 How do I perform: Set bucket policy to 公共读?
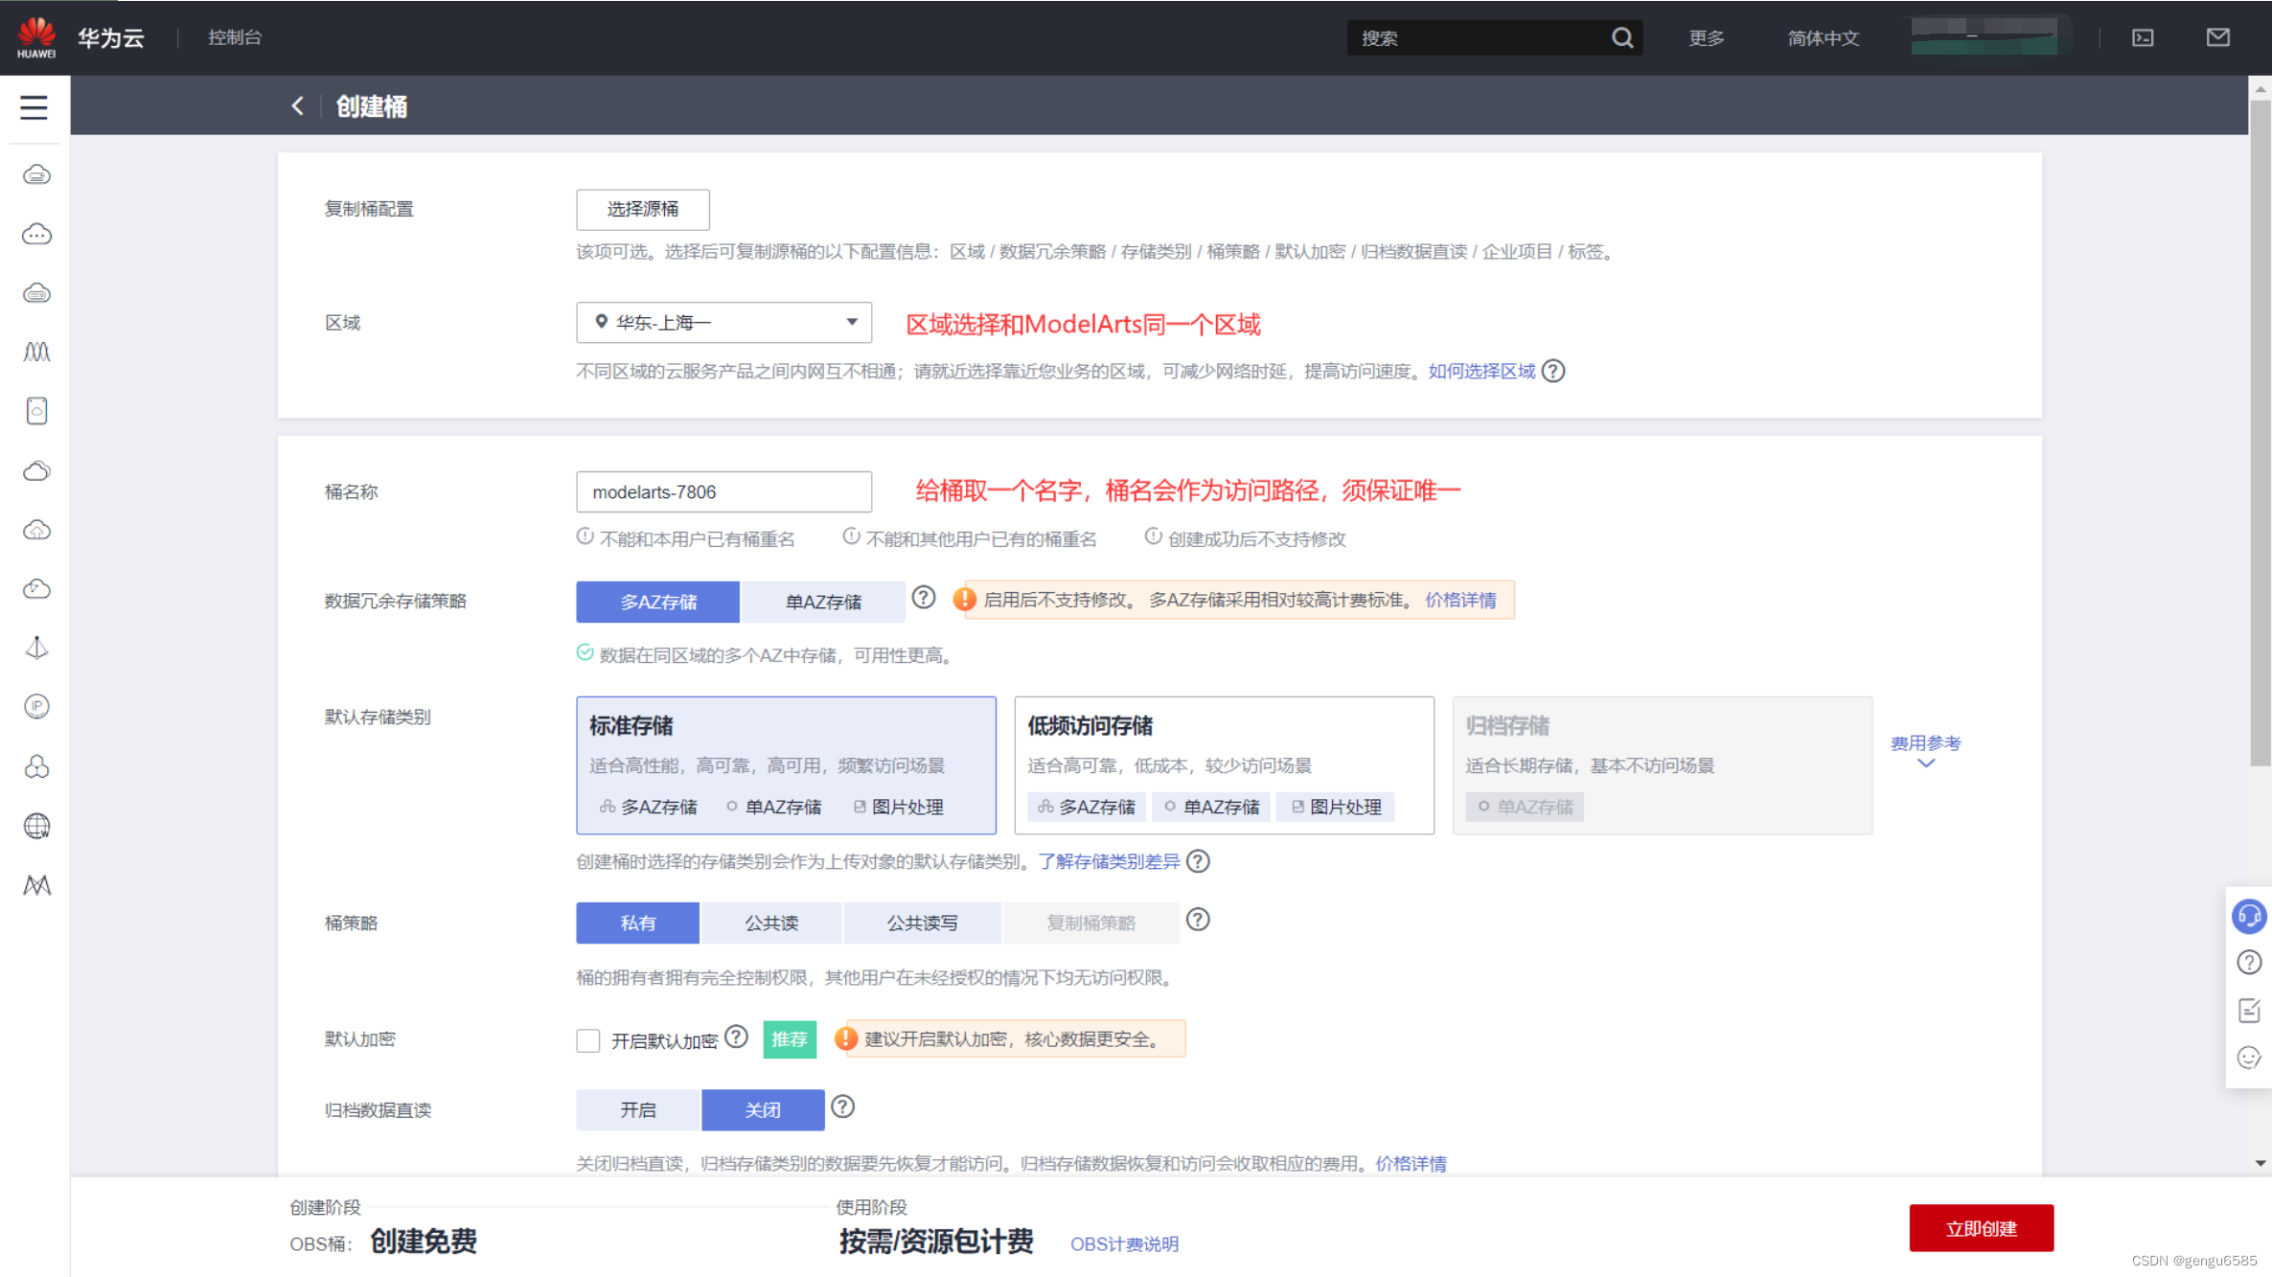tap(771, 924)
